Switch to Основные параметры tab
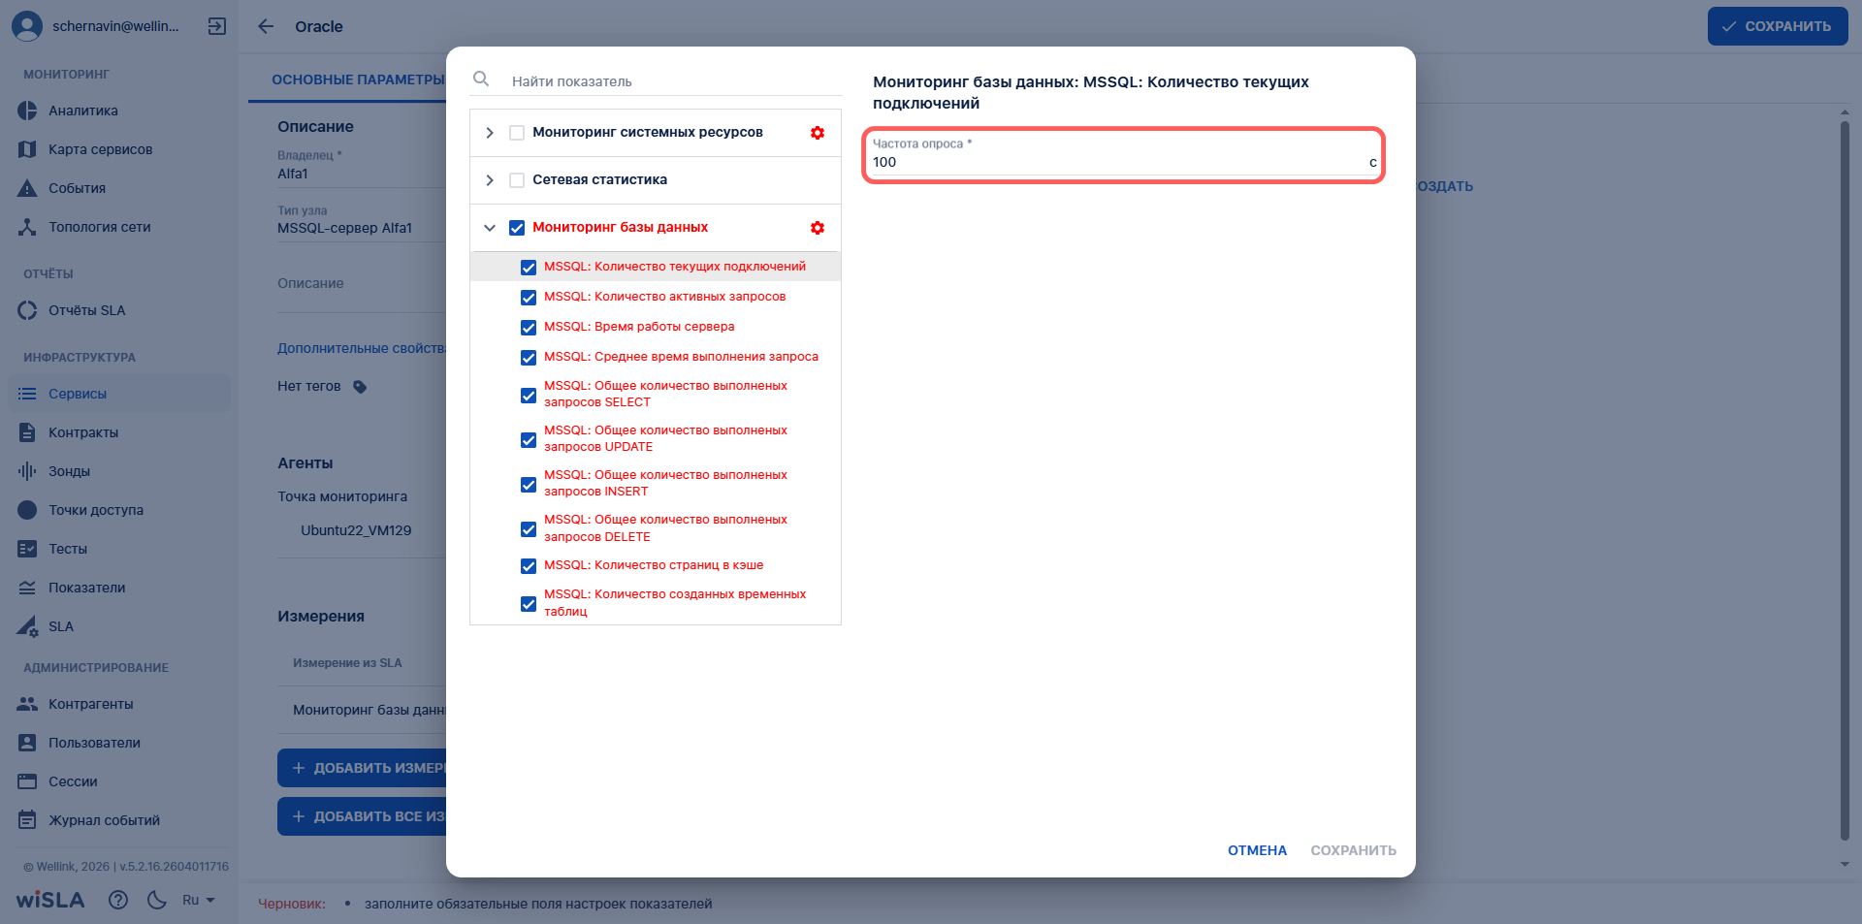Viewport: 1862px width, 924px height. click(358, 80)
